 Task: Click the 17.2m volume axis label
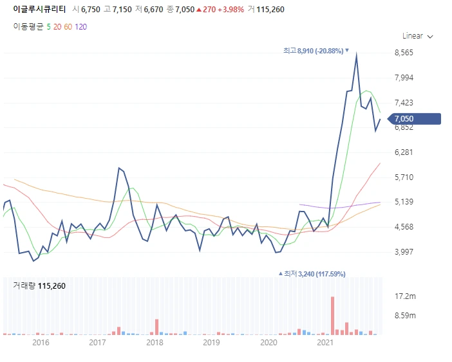[405, 296]
